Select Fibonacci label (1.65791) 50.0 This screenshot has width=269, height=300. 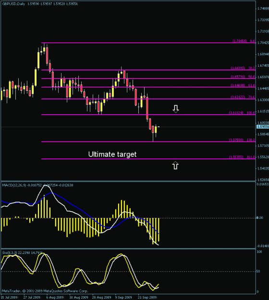click(243, 77)
